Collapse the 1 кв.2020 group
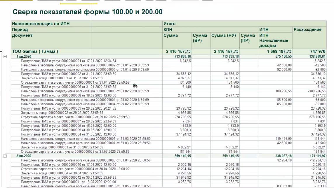334x188 pixels. (5, 57)
